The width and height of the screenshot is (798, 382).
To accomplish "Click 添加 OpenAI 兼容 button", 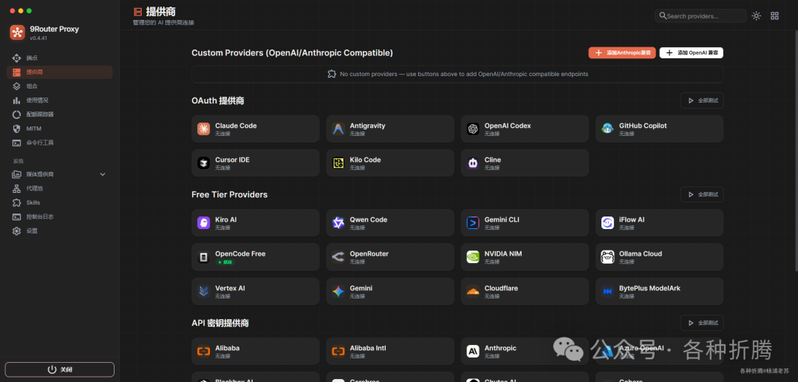I will coord(691,53).
